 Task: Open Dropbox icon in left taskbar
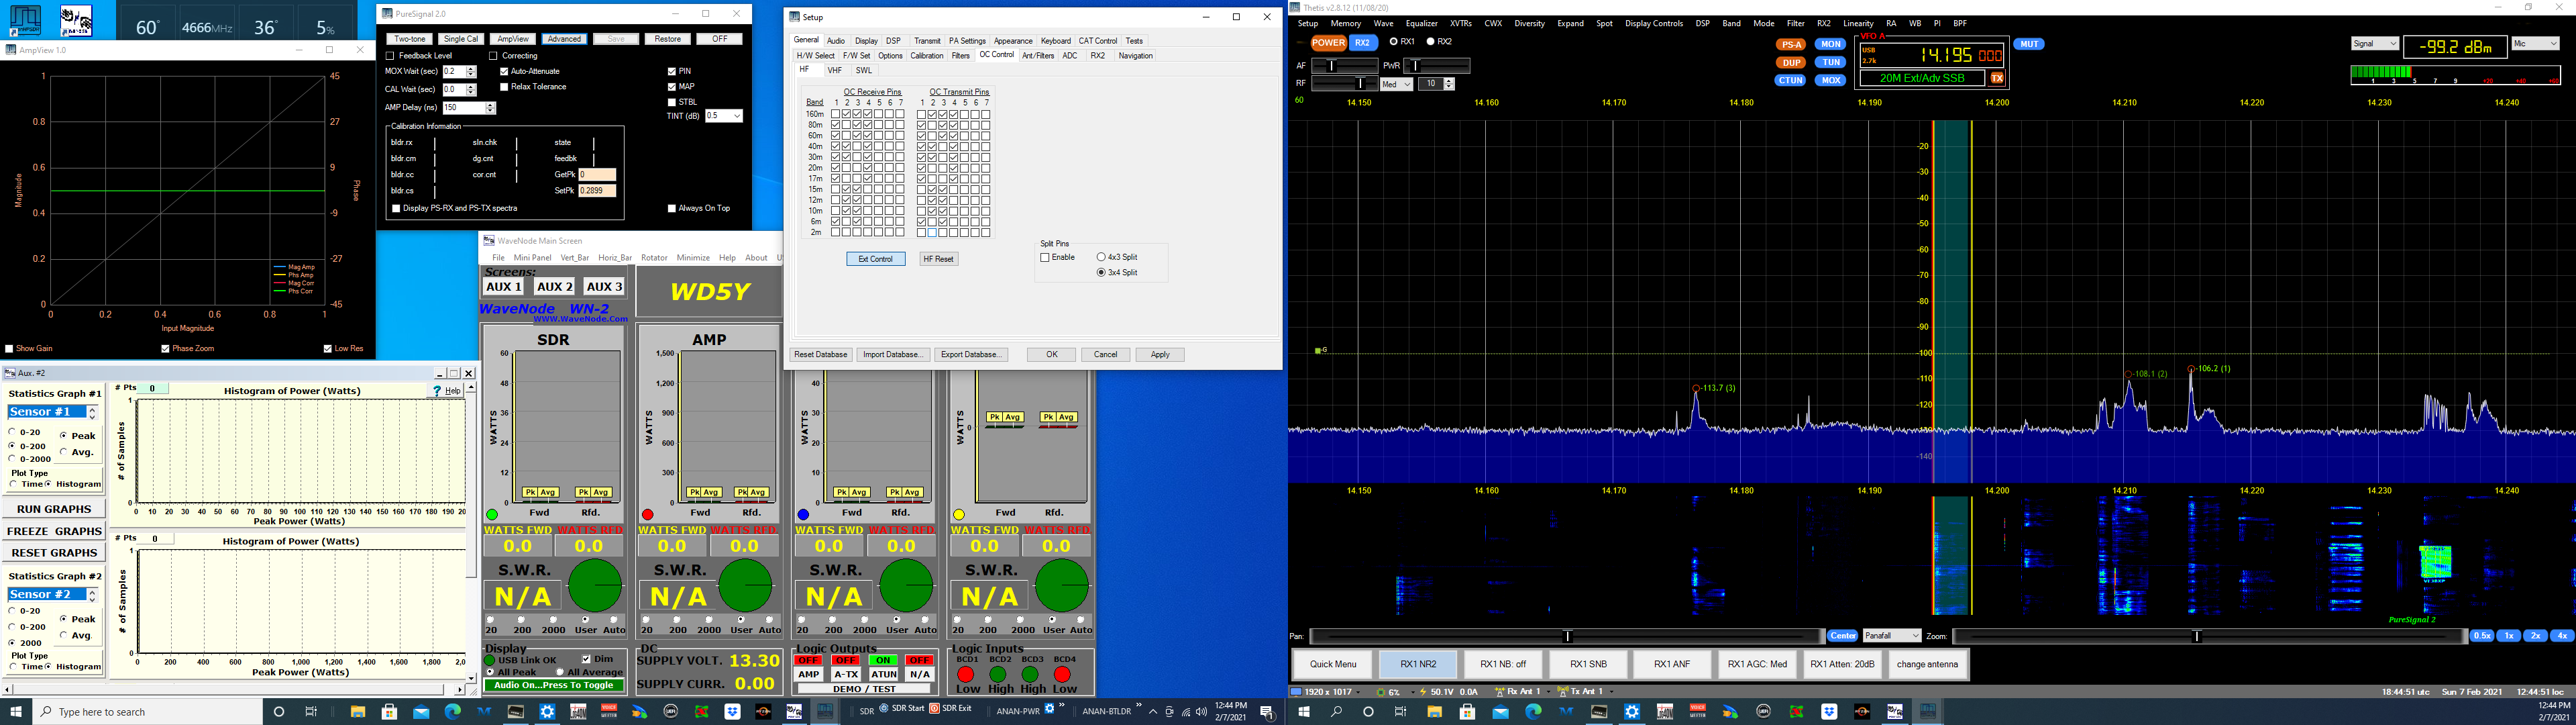click(733, 712)
